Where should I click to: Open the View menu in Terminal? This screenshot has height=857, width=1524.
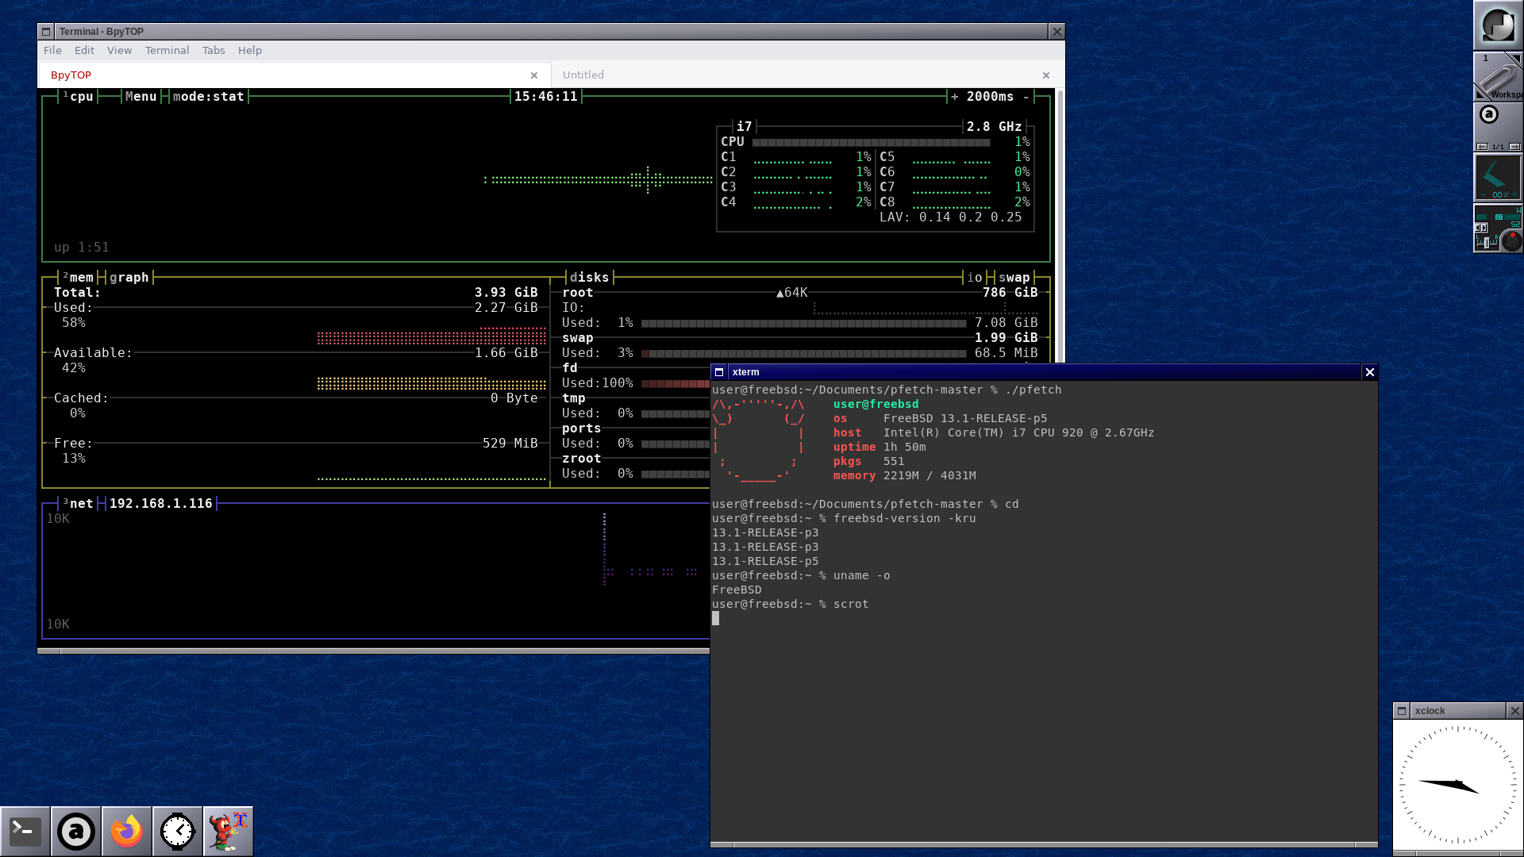(x=119, y=50)
